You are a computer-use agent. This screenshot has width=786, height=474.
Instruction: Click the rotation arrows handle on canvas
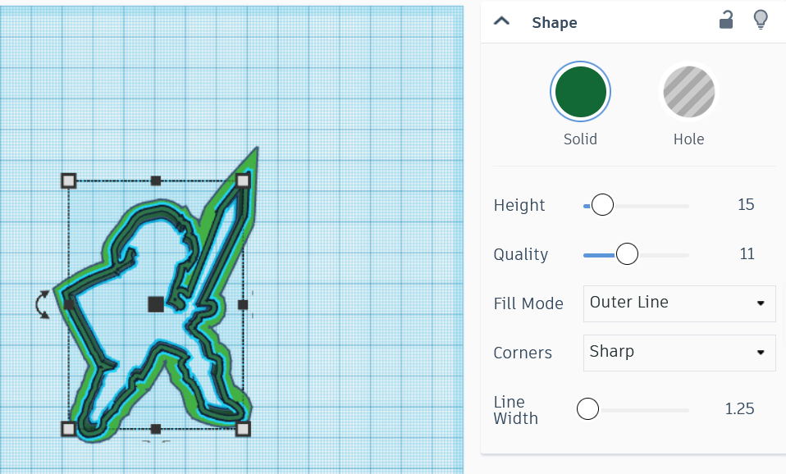(41, 304)
